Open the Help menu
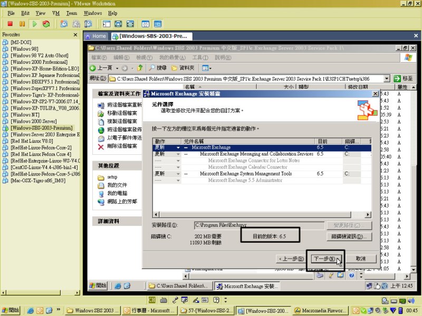The height and width of the screenshot is (316, 422). 112,13
